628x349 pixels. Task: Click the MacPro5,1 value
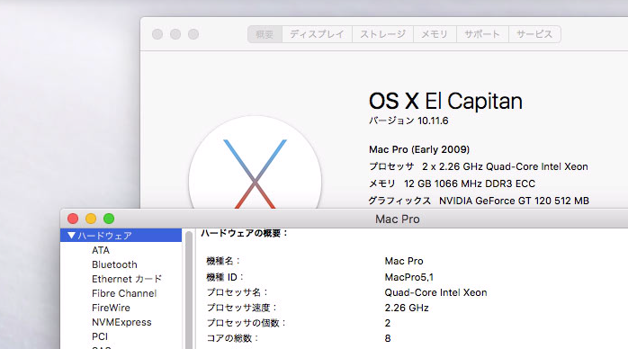(409, 277)
